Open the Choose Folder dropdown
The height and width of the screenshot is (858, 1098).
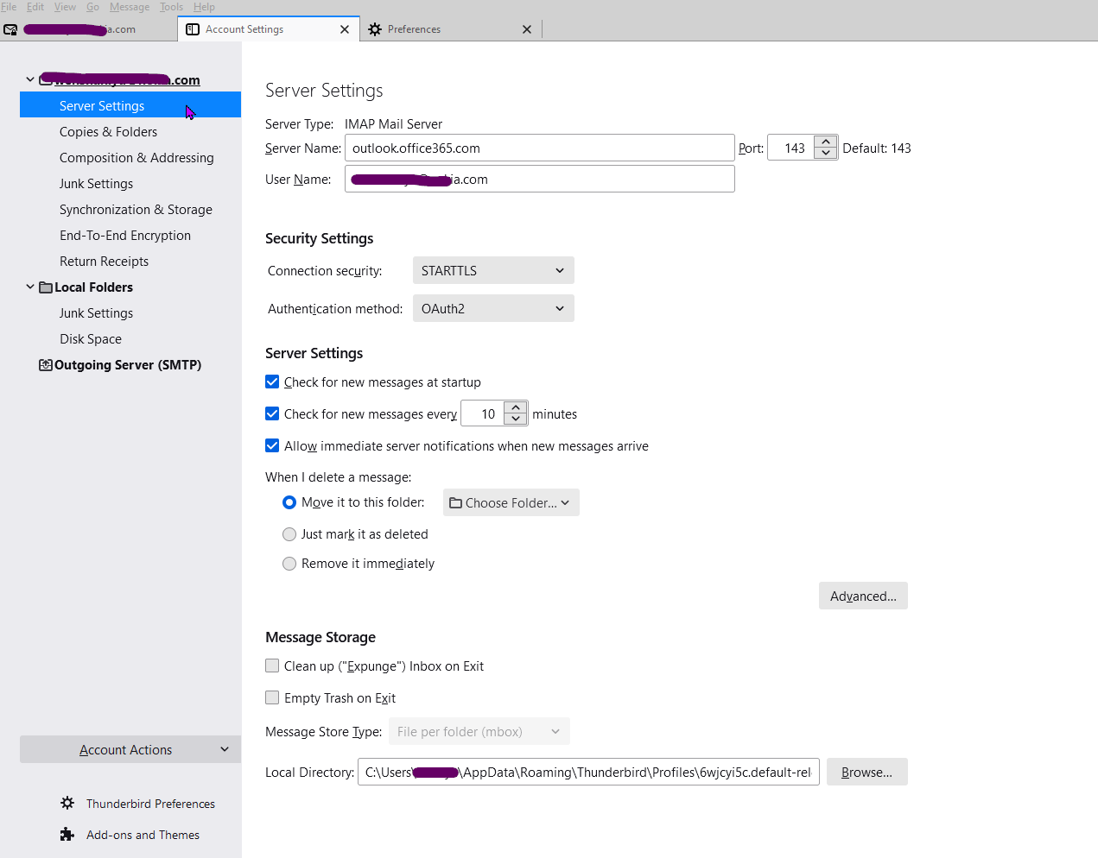[x=511, y=502]
